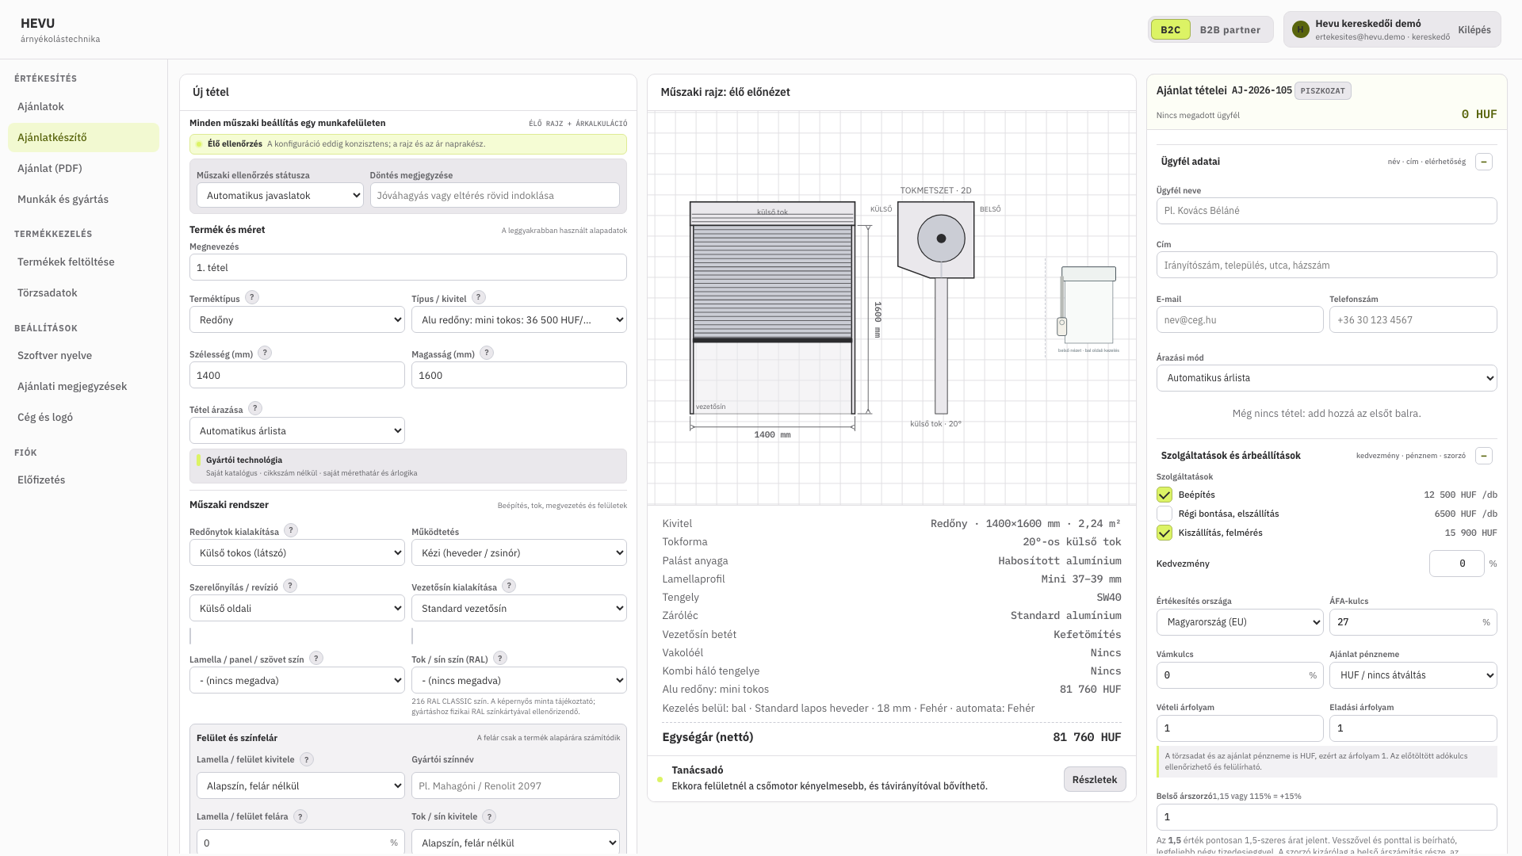Click Döntés megjegyzése input field

tap(495, 196)
